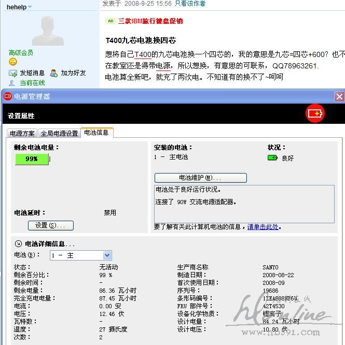This screenshot has width=345, height=345.
Task: Click the 当前在线 status text
Action: [x=32, y=83]
